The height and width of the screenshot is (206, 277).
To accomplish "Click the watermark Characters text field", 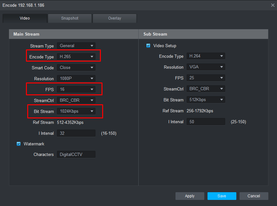I will coord(76,155).
